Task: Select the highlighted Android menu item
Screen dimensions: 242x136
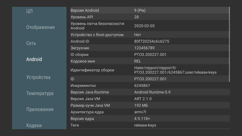Action: (x=34, y=59)
